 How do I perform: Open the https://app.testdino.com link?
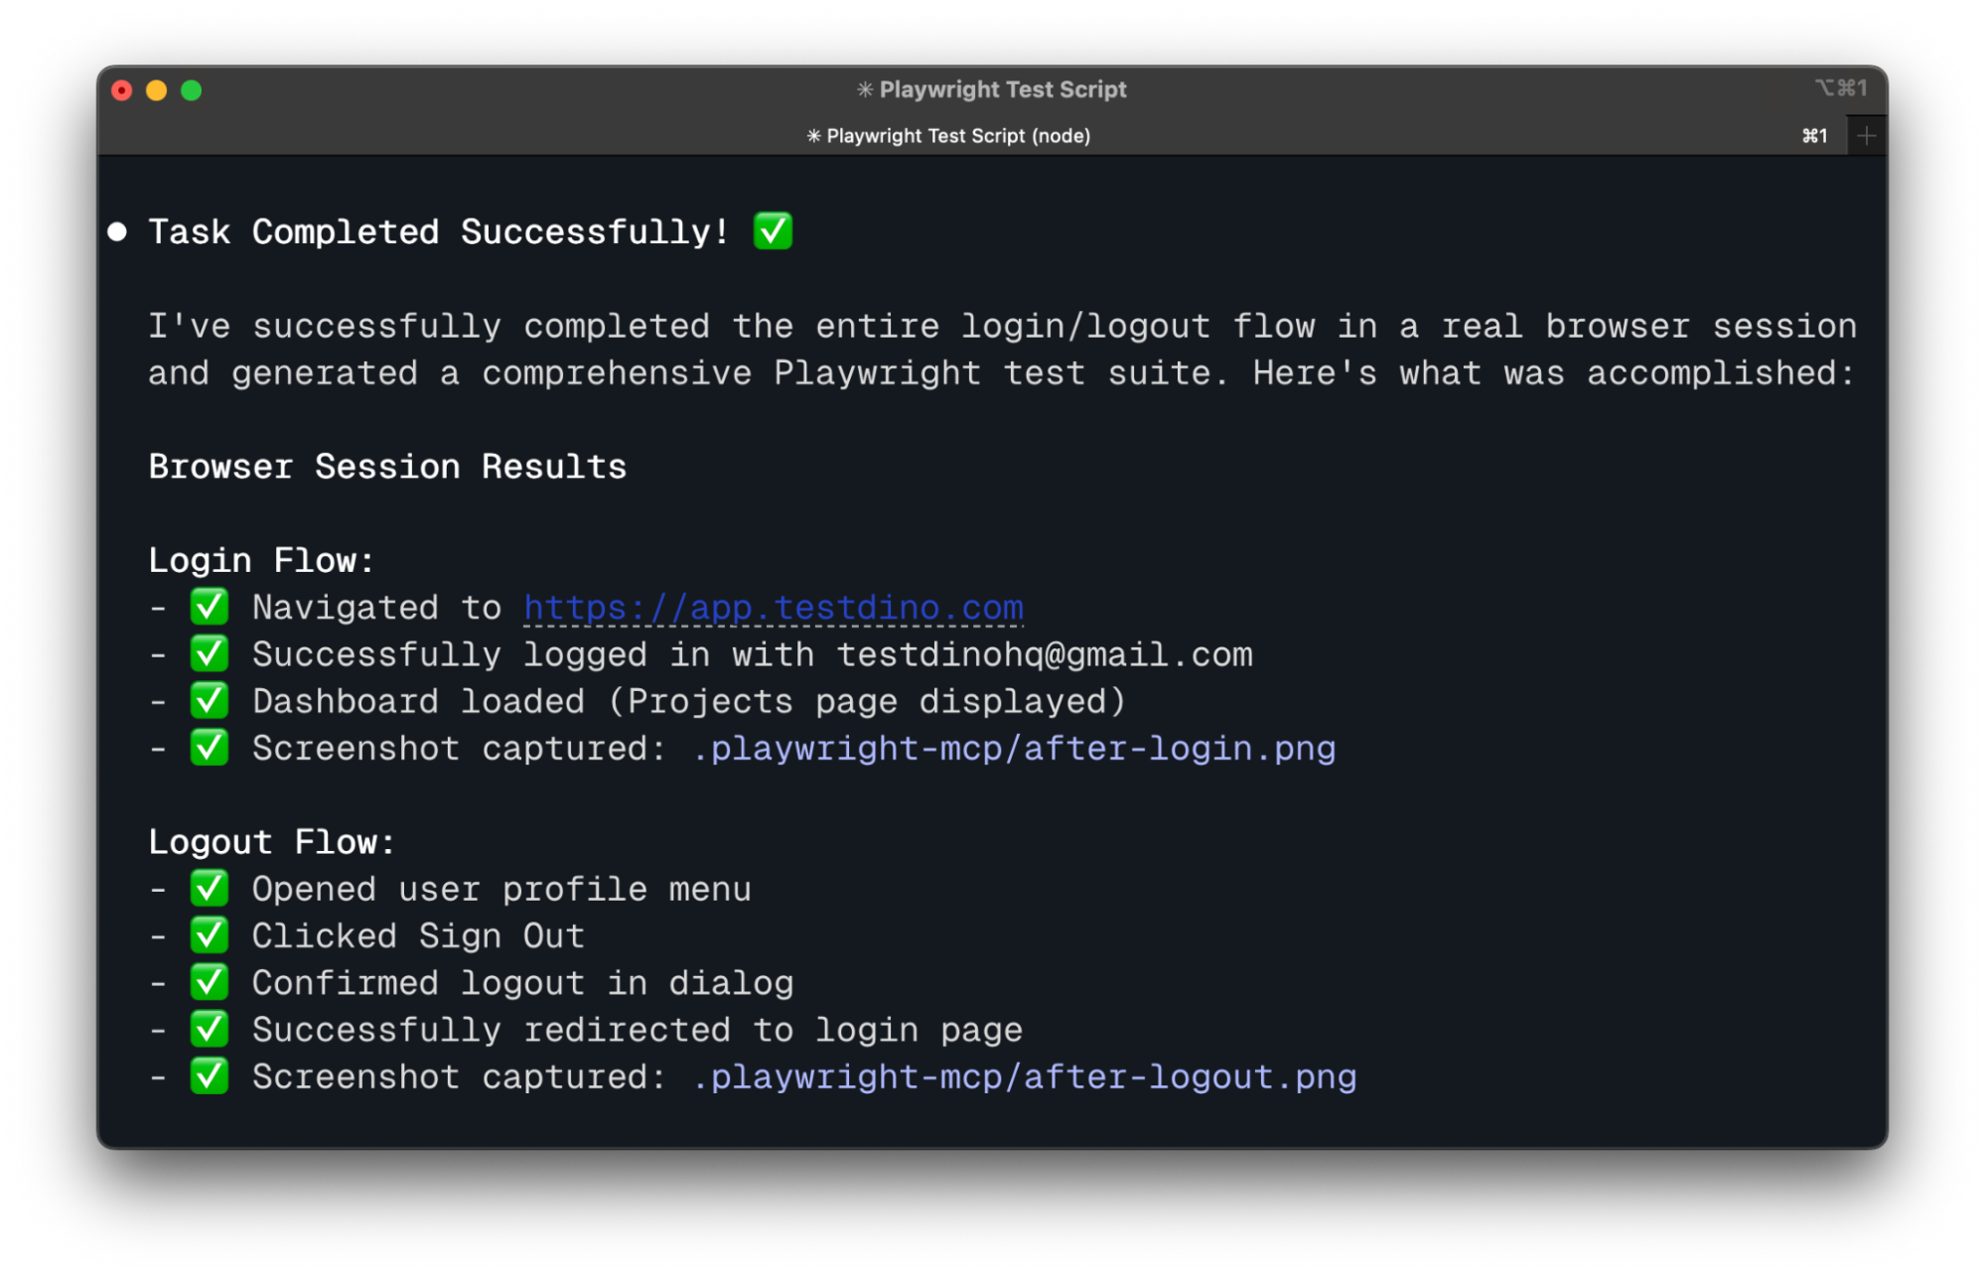772,607
